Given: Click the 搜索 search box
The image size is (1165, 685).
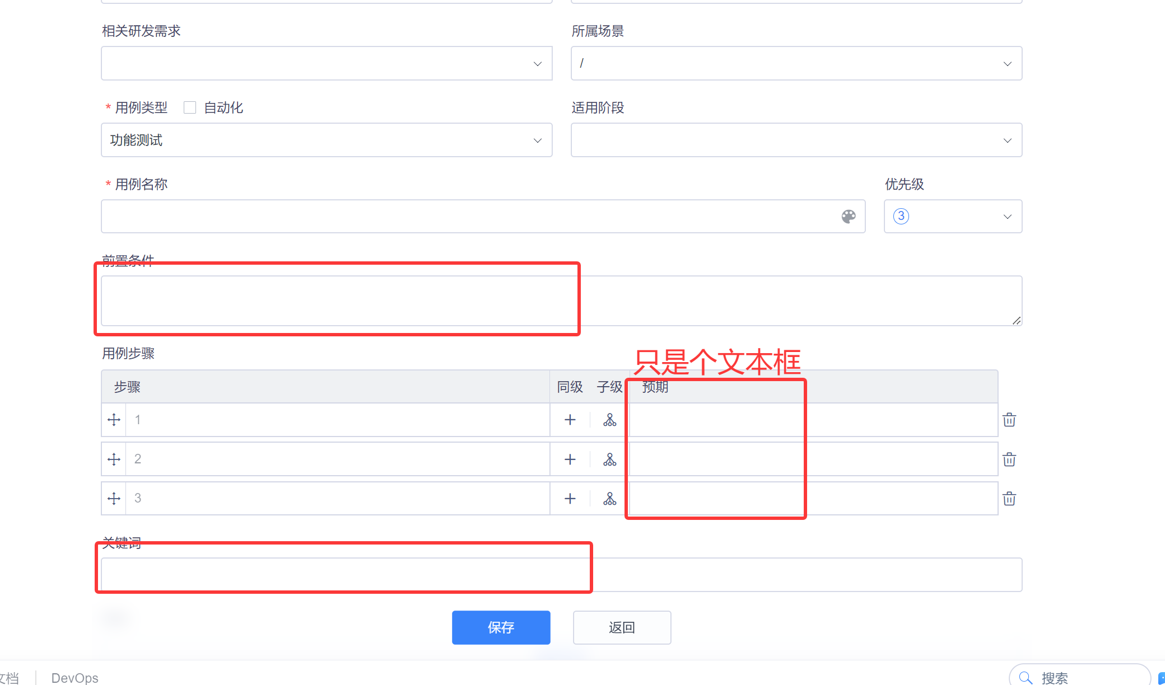Looking at the screenshot, I should coord(1081,678).
